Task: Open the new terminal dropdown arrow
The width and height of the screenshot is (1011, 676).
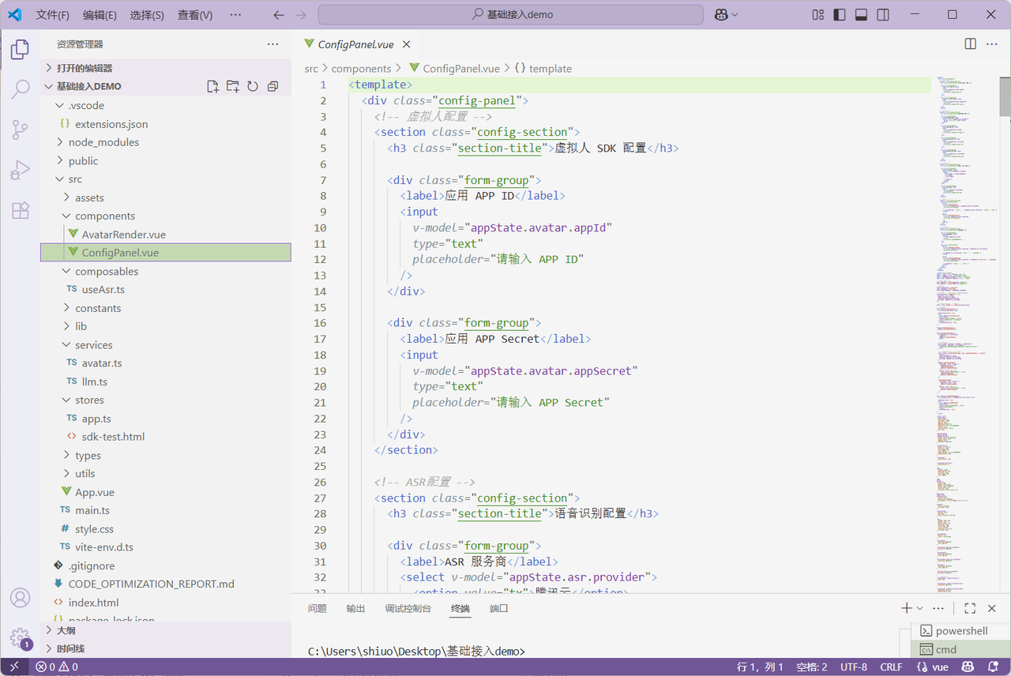Action: (x=920, y=608)
